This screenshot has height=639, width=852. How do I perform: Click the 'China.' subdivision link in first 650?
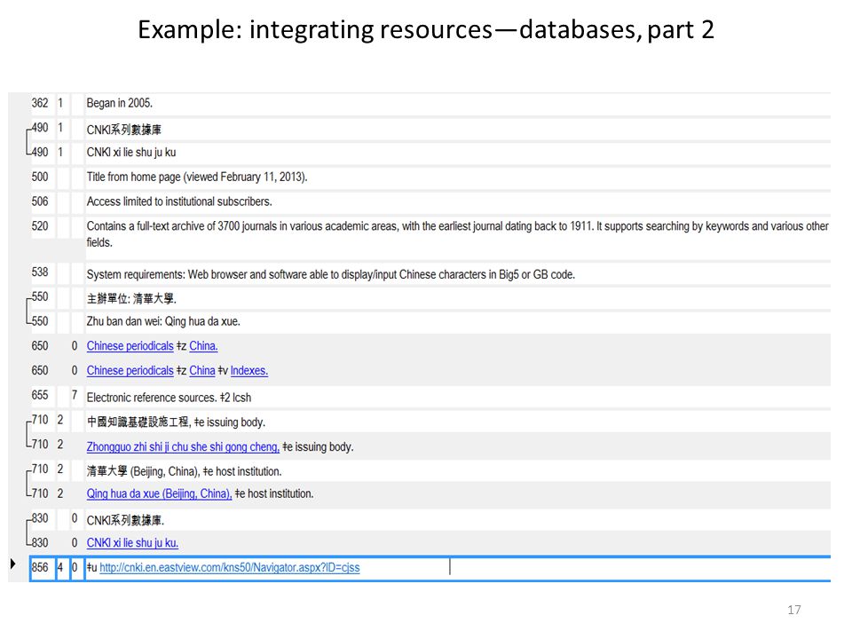coord(203,346)
